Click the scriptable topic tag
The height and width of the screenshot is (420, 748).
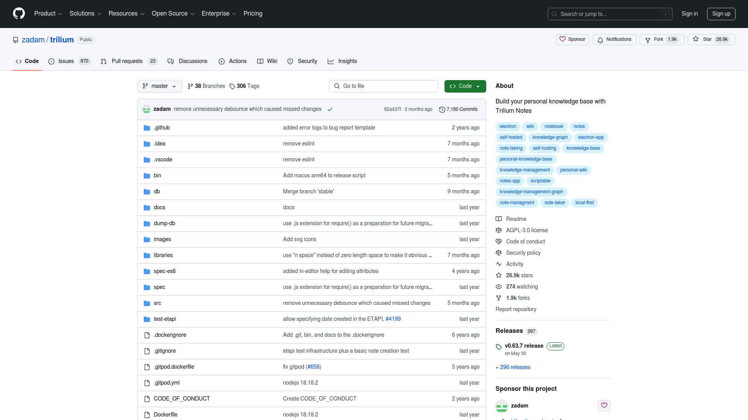540,181
